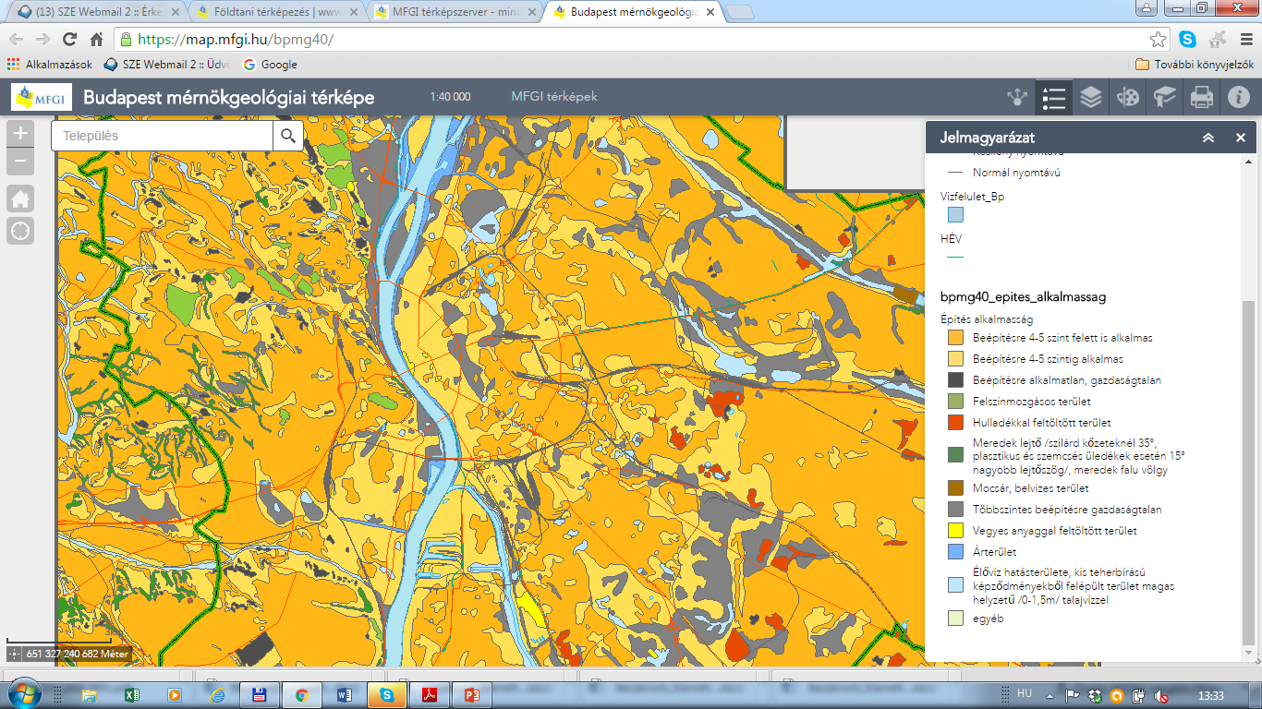Click the MFGI logo
The width and height of the screenshot is (1262, 709).
(41, 97)
